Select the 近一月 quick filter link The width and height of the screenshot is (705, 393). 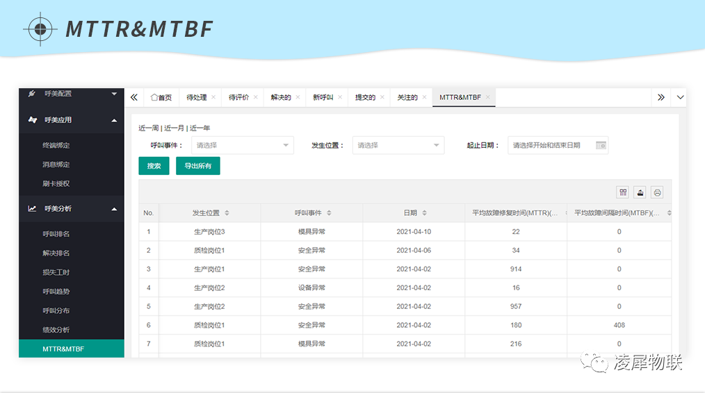174,128
